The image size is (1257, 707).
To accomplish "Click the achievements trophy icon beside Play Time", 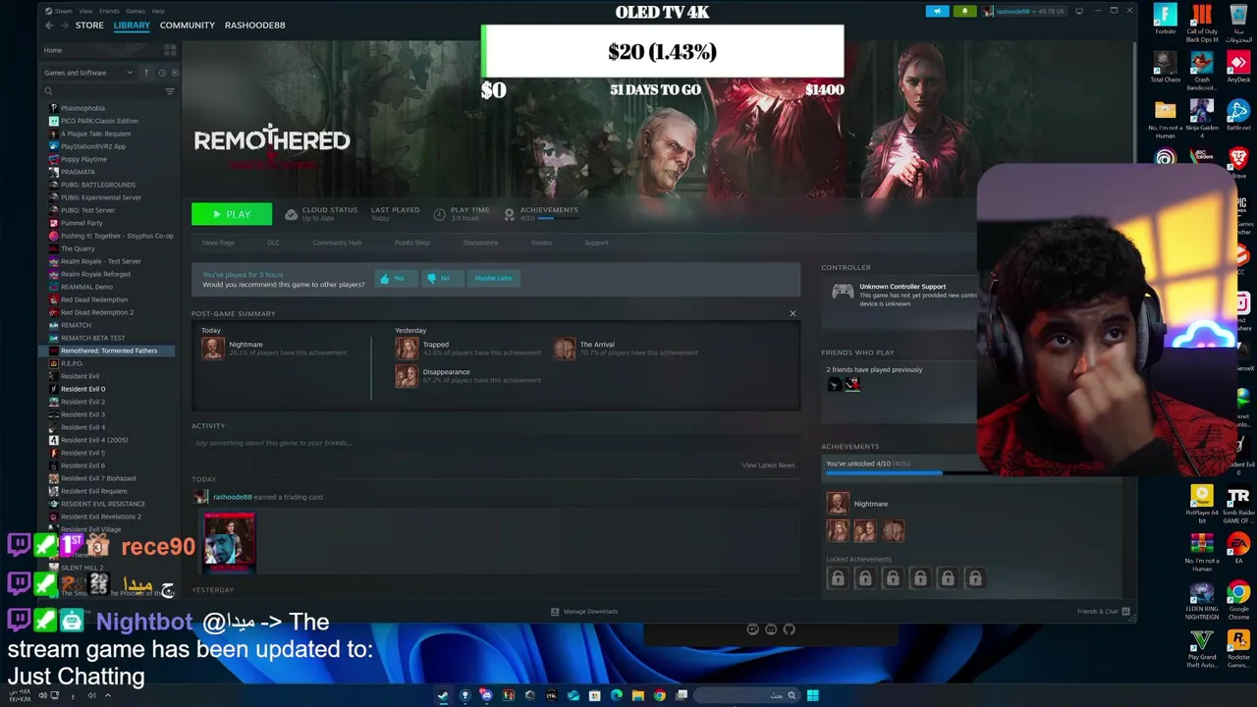I will pos(509,214).
